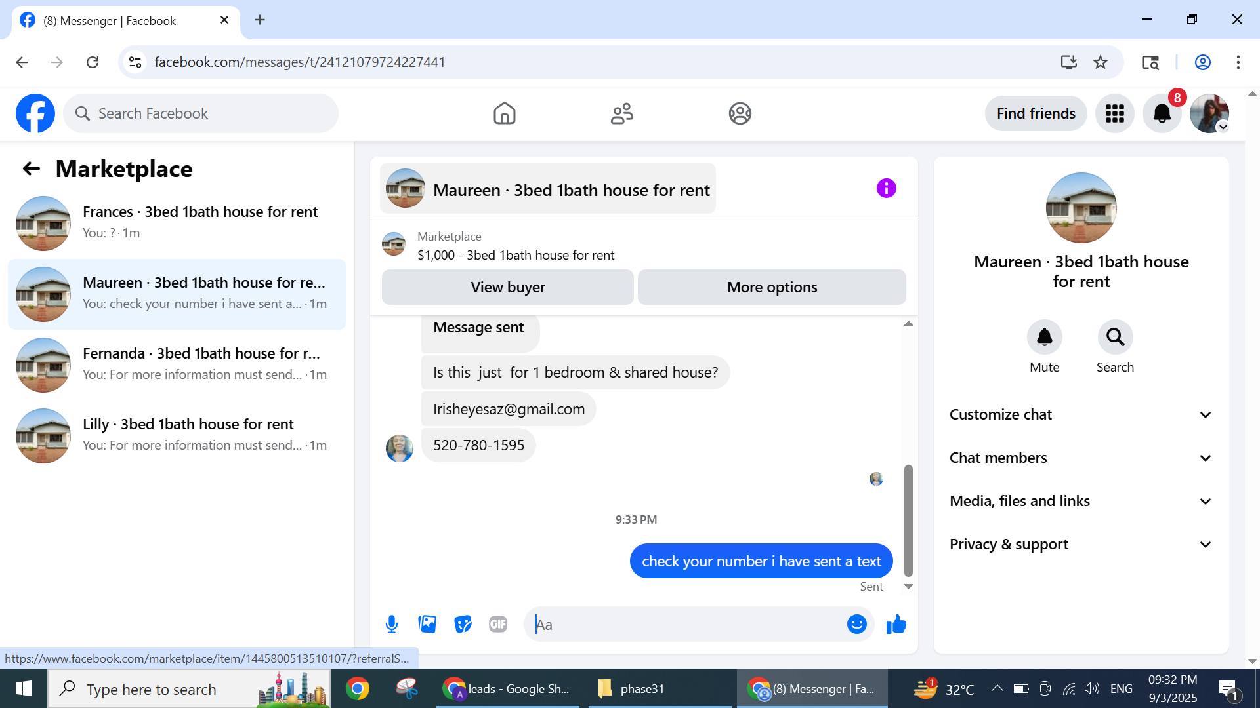Open the emoji picker

pyautogui.click(x=856, y=624)
